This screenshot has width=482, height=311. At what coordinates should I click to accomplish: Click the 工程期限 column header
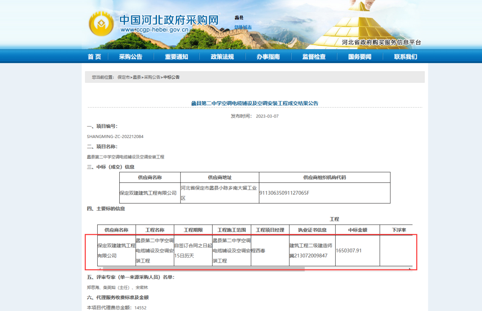click(193, 230)
